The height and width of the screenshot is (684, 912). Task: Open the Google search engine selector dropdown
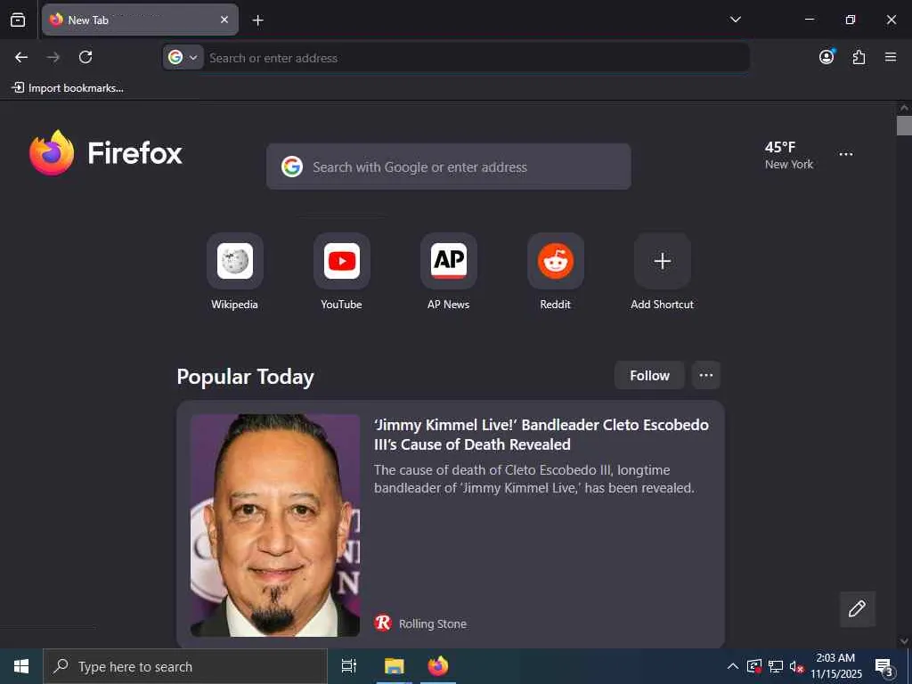[183, 57]
